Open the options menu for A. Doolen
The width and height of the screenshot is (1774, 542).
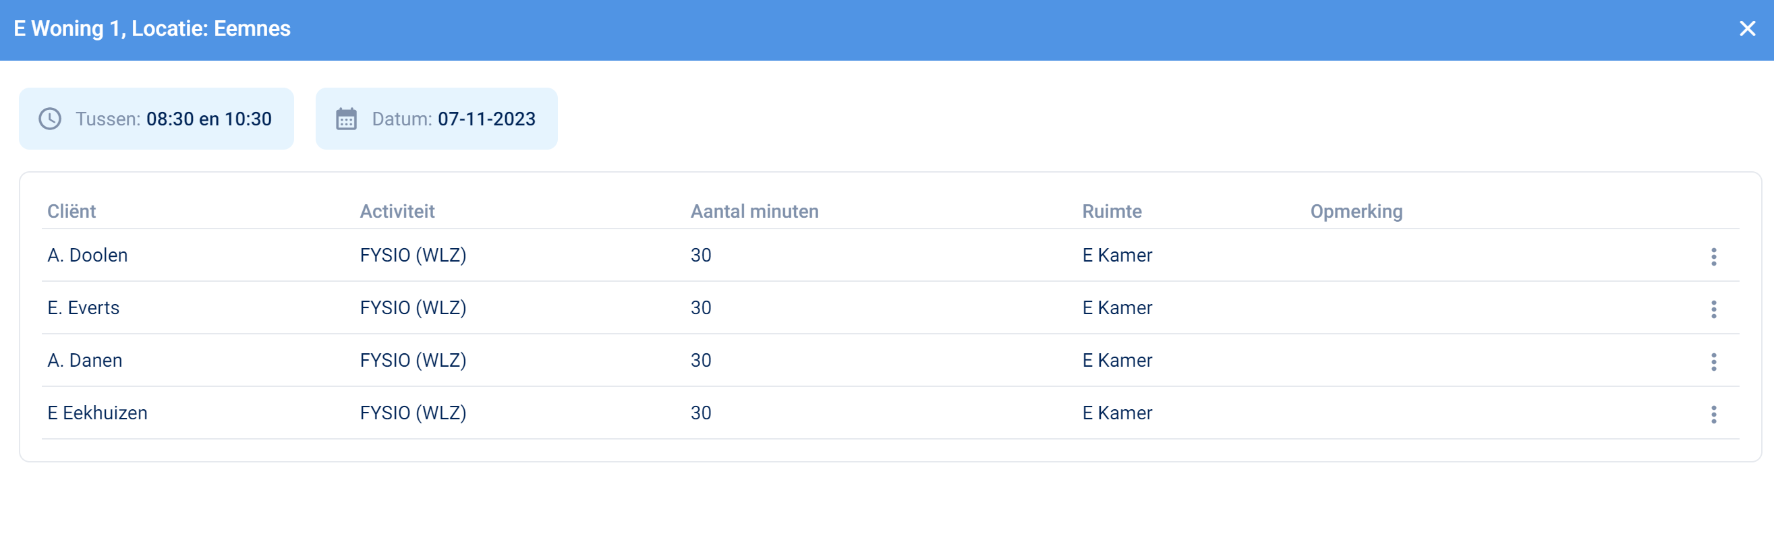[x=1713, y=256]
